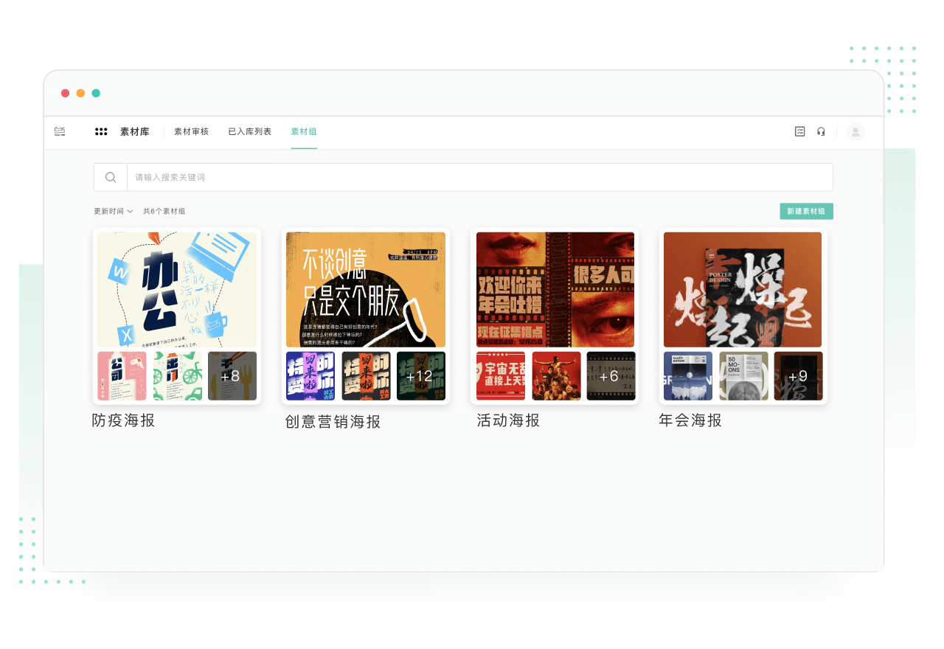Open the +9 more thumbnail in 年会海报

(798, 376)
